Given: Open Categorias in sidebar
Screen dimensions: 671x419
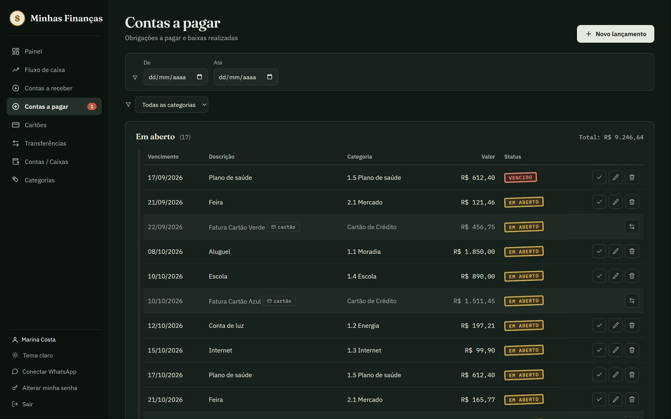Looking at the screenshot, I should (54, 180).
